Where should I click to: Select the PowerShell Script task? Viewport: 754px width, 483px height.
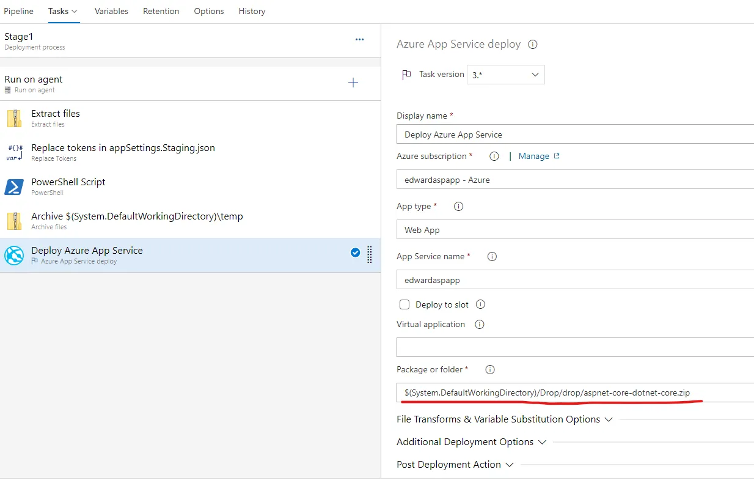click(x=190, y=186)
